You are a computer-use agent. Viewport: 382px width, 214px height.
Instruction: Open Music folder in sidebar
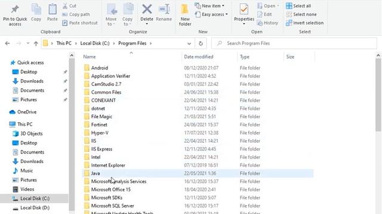click(x=23, y=171)
